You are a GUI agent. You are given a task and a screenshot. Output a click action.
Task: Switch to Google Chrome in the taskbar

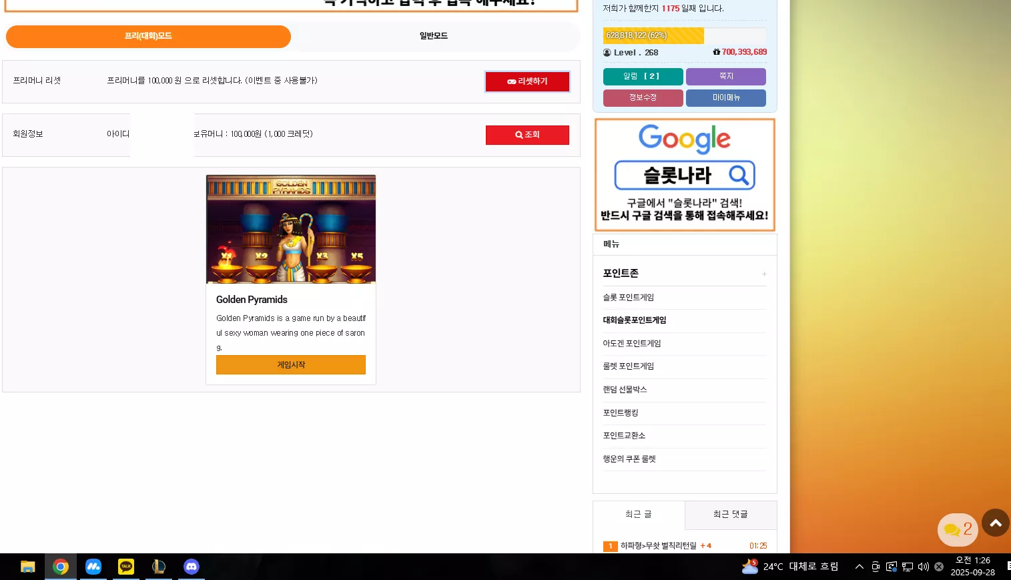pyautogui.click(x=61, y=567)
